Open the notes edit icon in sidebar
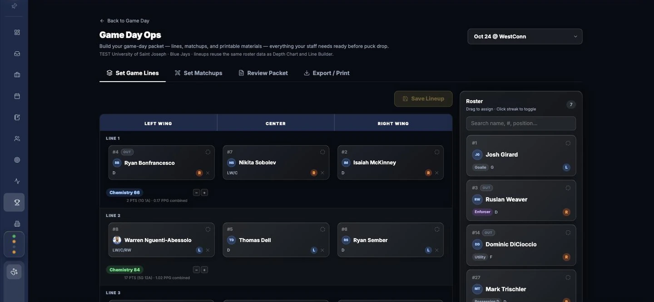Screen dimensions: 654x302 pyautogui.click(x=17, y=117)
